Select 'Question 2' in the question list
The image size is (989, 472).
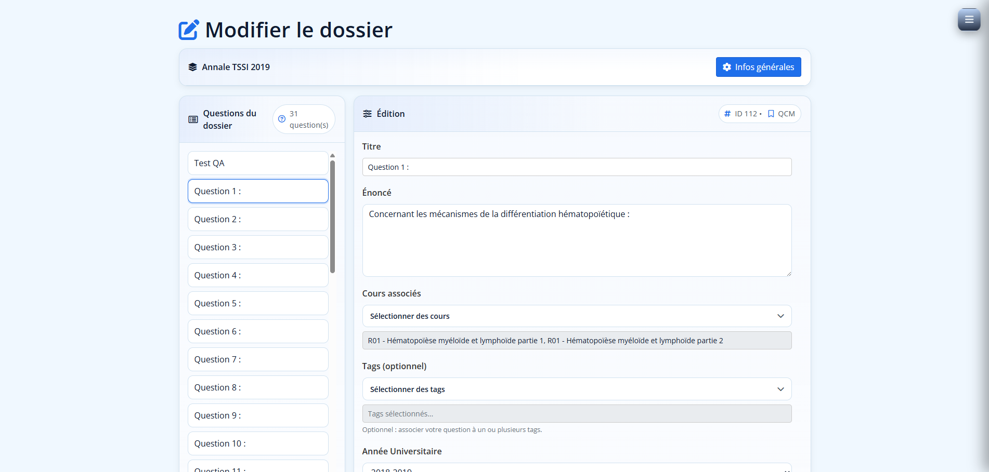click(x=257, y=219)
